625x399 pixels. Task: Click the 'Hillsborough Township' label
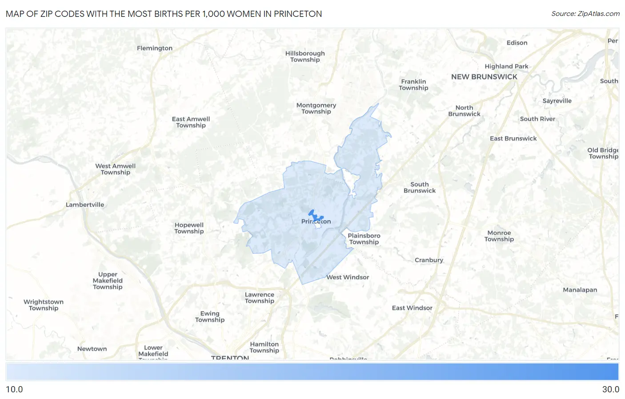point(305,56)
